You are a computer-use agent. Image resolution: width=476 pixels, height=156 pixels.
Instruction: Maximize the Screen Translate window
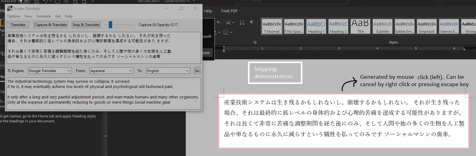coord(181,9)
